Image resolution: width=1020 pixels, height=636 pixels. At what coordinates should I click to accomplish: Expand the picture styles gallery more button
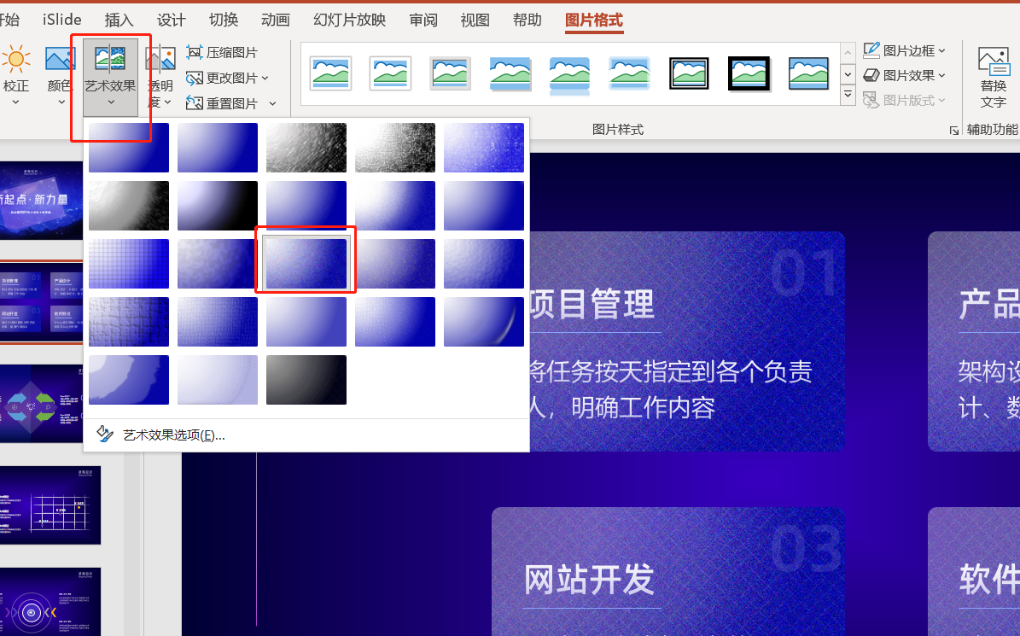(848, 96)
